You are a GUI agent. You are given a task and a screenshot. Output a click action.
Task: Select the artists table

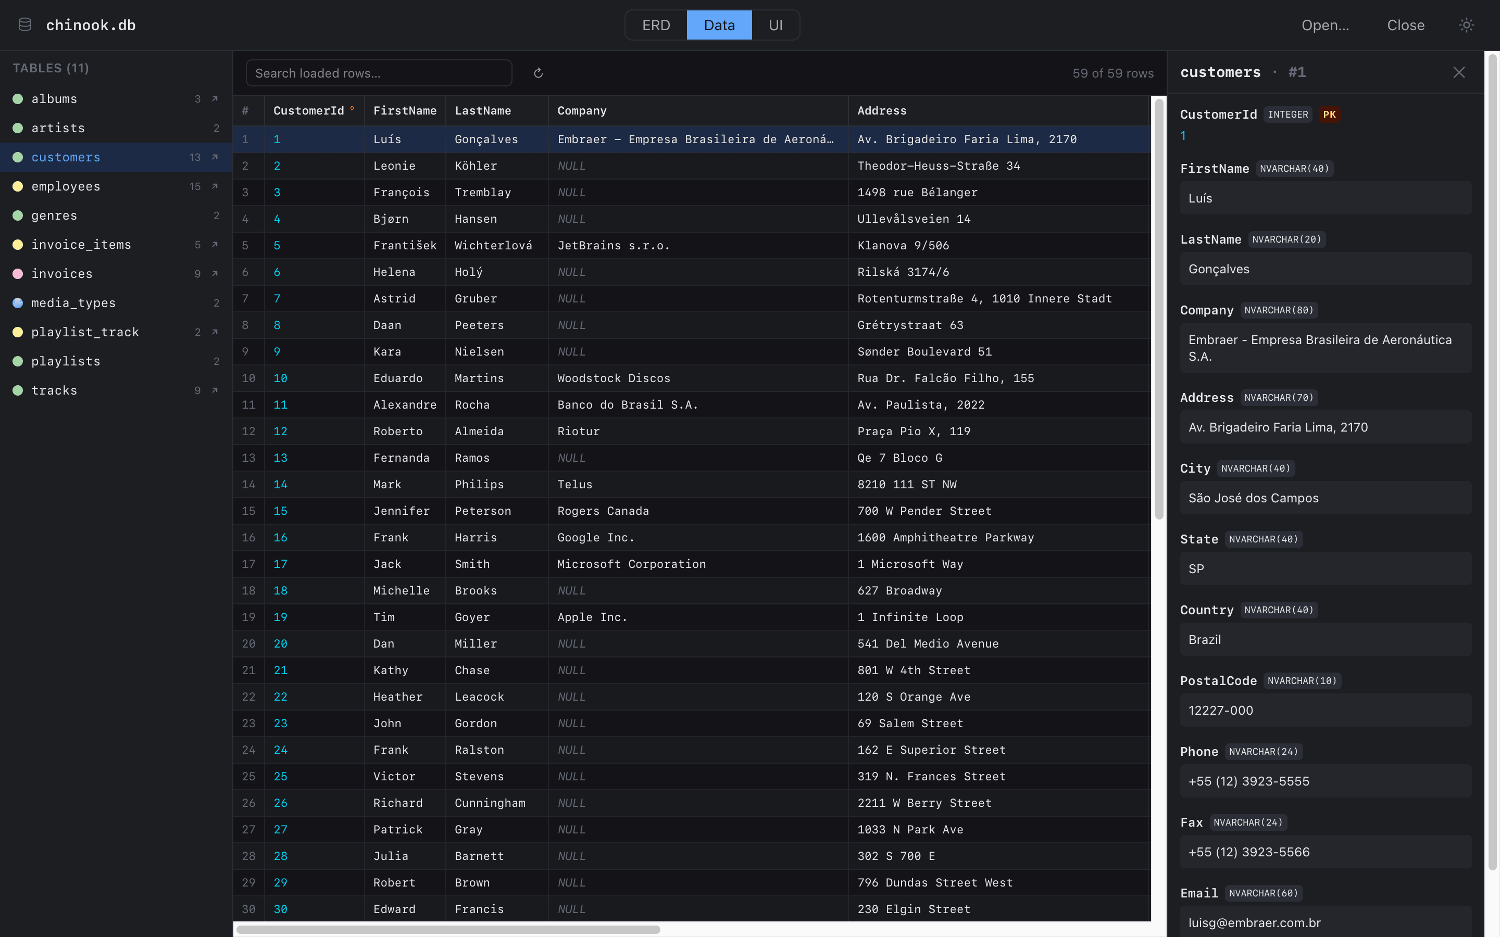116,128
